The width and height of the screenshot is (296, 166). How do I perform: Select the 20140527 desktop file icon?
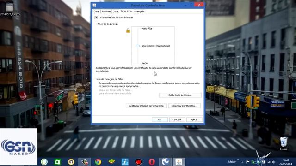[10, 9]
